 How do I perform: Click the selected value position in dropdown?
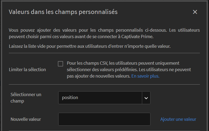(x=70, y=98)
